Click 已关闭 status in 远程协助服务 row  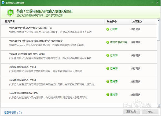[x=114, y=81]
